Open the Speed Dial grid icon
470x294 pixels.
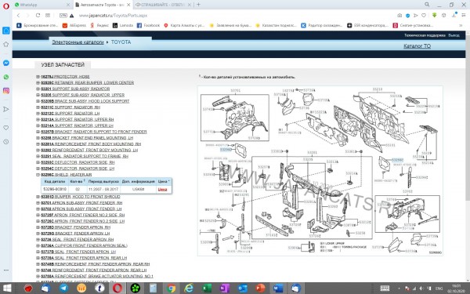(x=48, y=16)
